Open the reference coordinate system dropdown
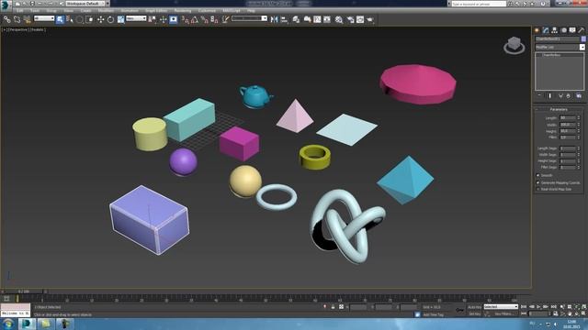 136,18
